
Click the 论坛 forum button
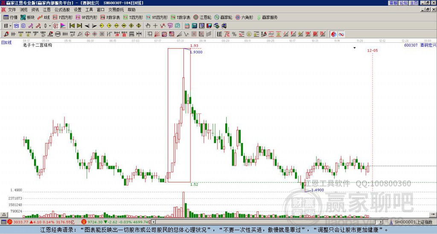(403, 3)
